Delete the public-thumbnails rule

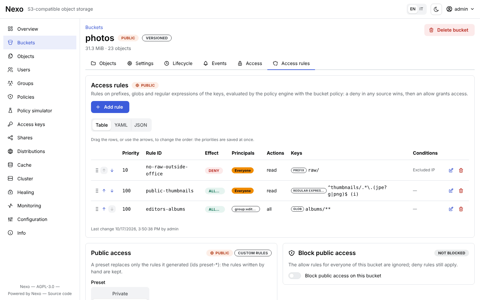point(461,191)
